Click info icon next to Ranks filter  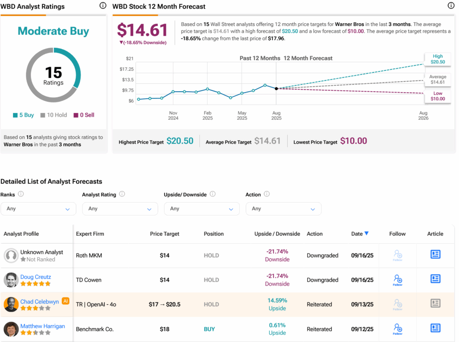21,194
